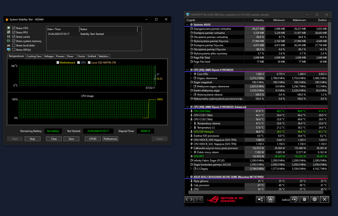Expand the Temperatury rdzenia row
Image resolution: width=338 pixels, height=216 pixels.
[x=191, y=123]
